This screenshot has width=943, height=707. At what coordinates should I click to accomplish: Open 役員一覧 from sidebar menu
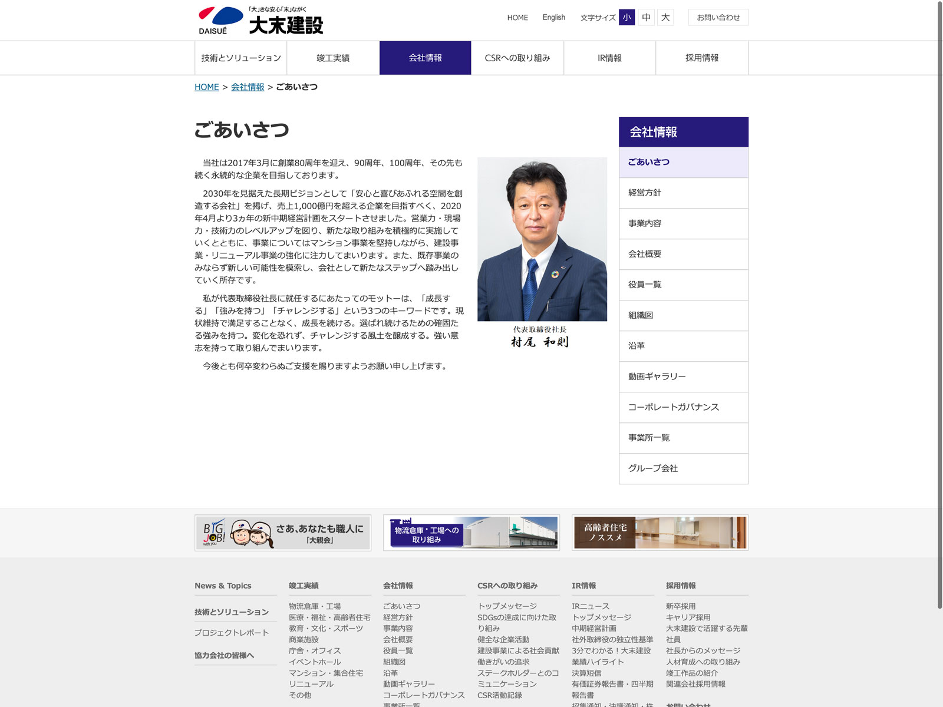point(683,285)
